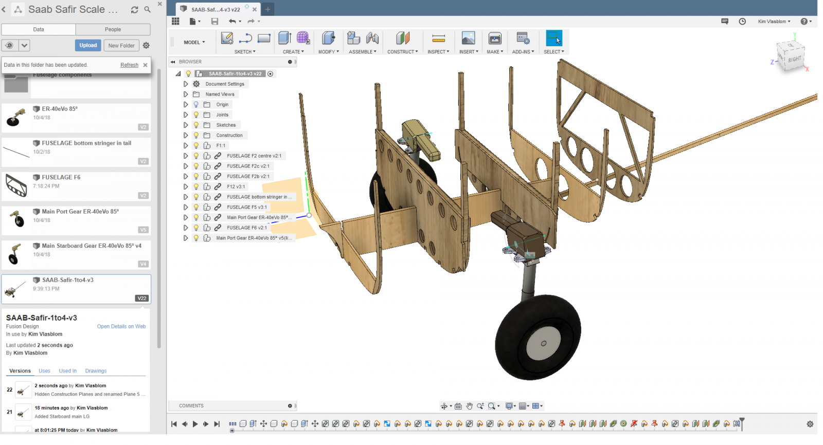This screenshot has width=823, height=445.
Task: Click the Extrude tool in Create
Action: (284, 38)
